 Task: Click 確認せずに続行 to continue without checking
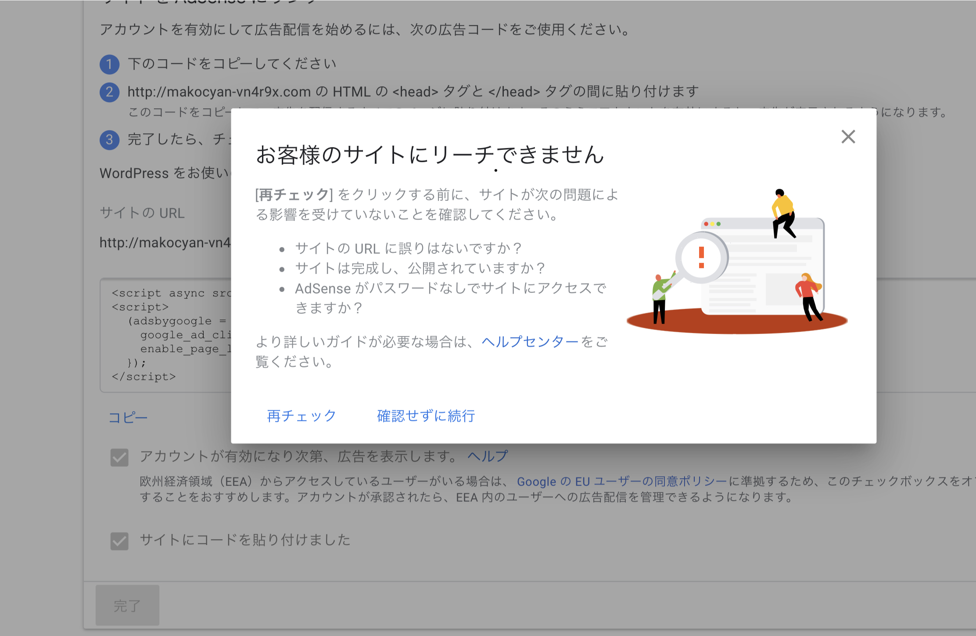pos(426,416)
